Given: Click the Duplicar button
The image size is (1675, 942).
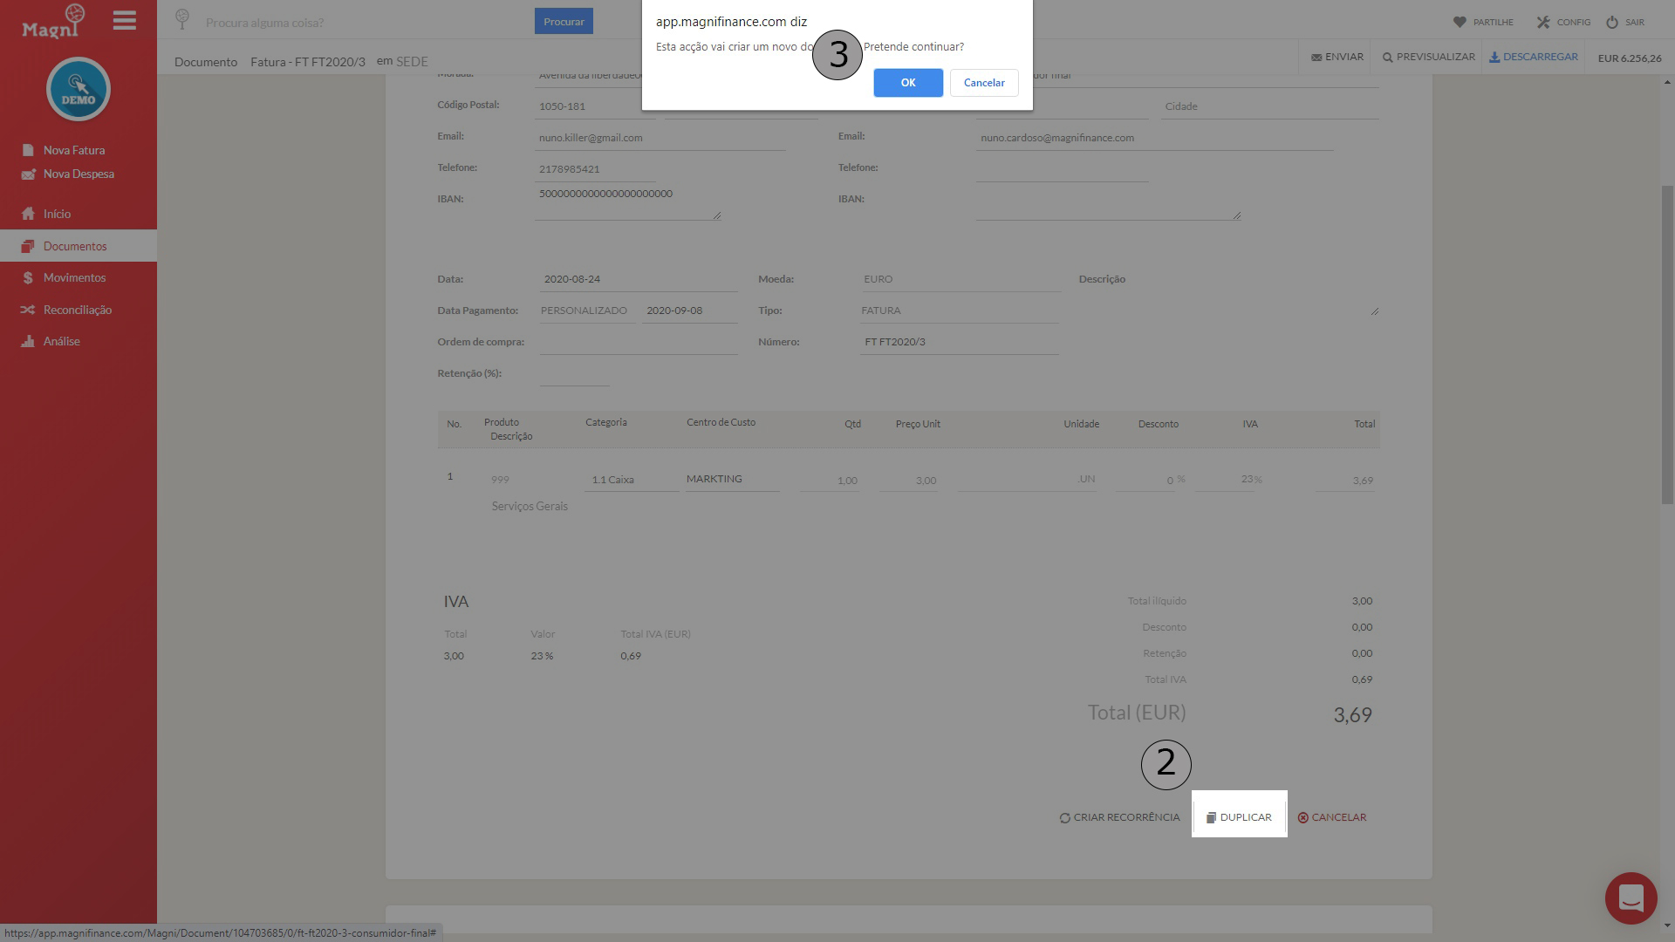Looking at the screenshot, I should pos(1239,817).
